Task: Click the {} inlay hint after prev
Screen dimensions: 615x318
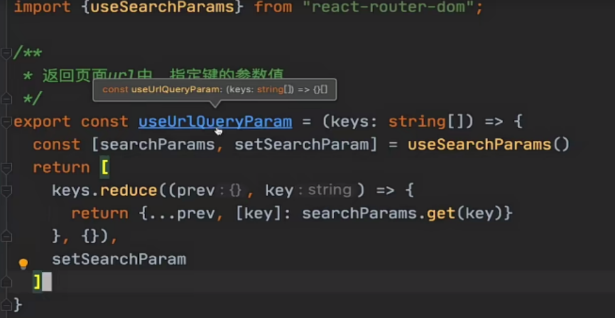Action: point(236,190)
